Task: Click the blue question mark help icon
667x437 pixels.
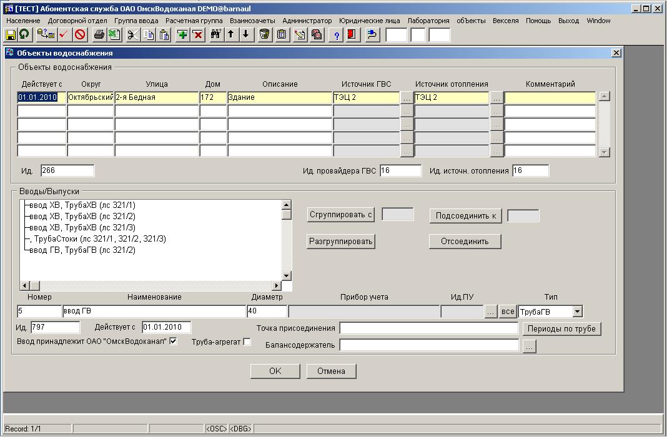Action: click(337, 35)
